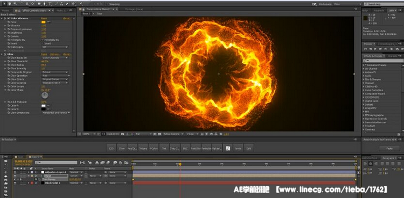This screenshot has height=198, width=404.
Task: Jump to last frame in Preview panel
Action: (386, 49)
